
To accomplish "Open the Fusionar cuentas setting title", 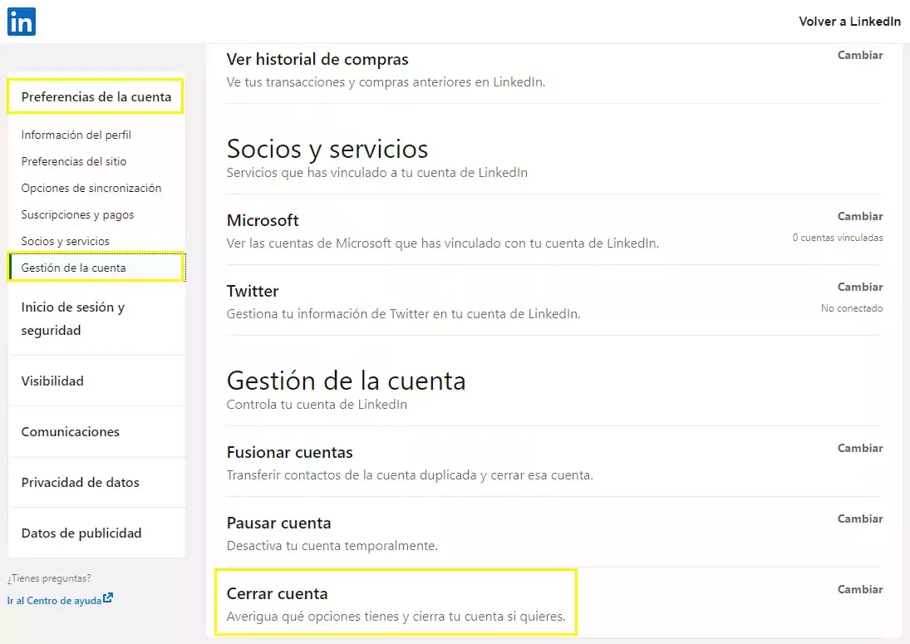I will click(289, 453).
